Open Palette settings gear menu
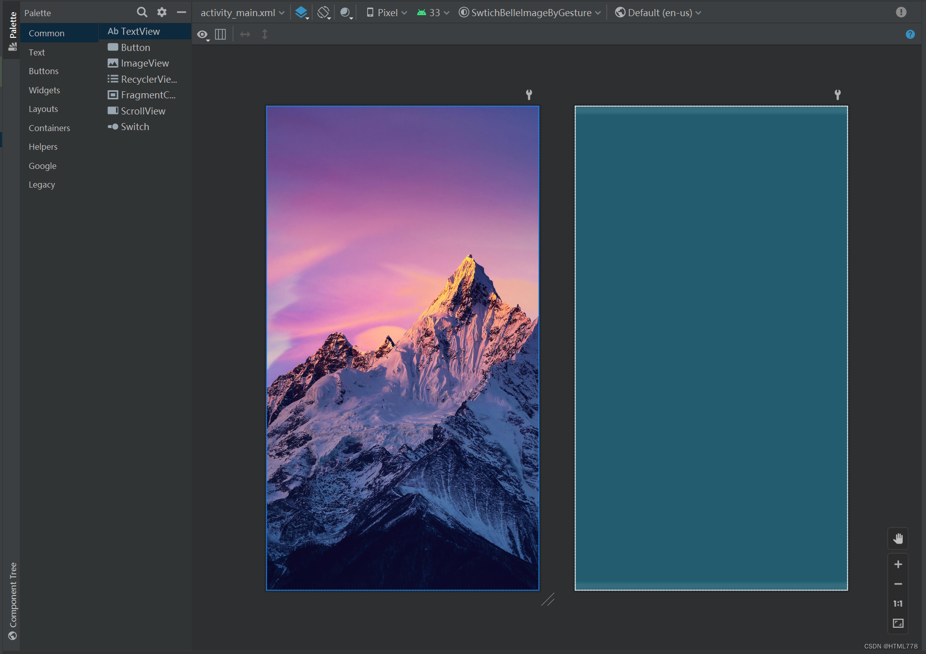Image resolution: width=926 pixels, height=654 pixels. (x=162, y=12)
